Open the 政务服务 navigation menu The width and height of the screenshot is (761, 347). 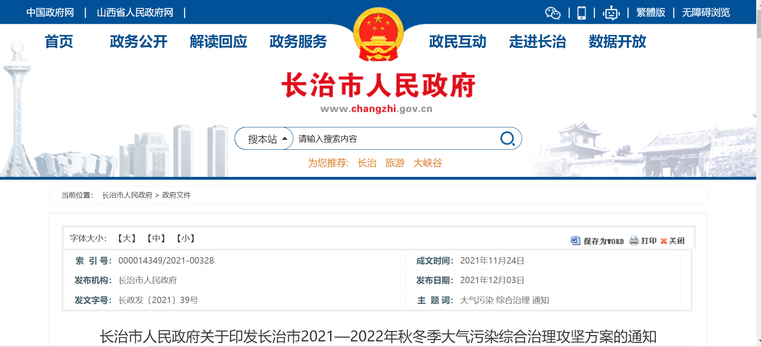pyautogui.click(x=298, y=42)
